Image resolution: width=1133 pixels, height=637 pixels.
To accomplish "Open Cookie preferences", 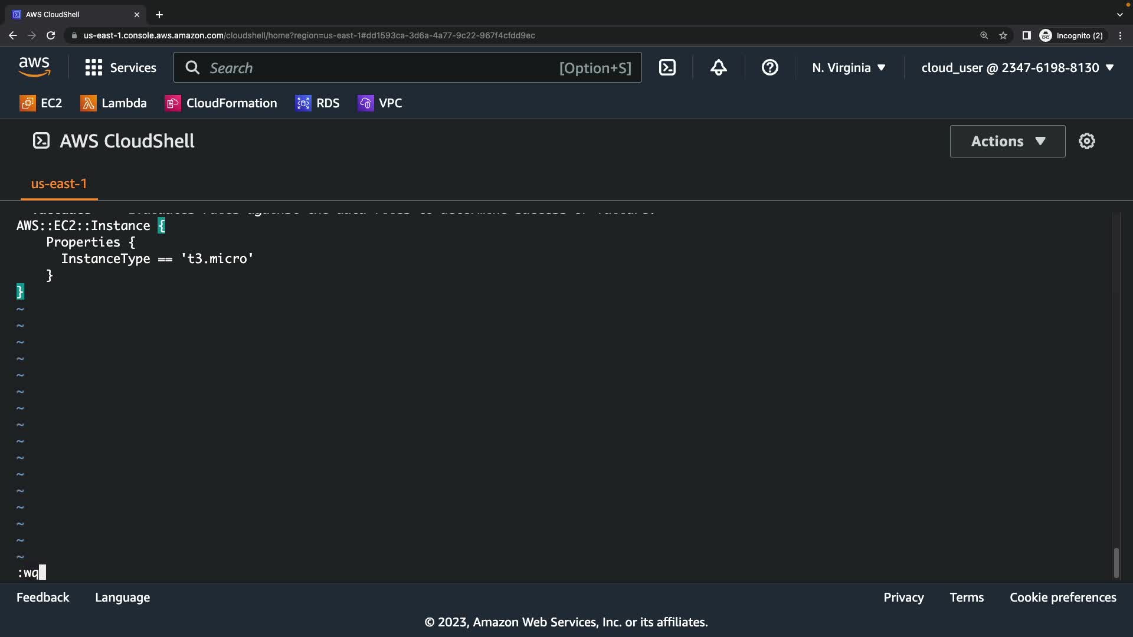I will pyautogui.click(x=1063, y=597).
